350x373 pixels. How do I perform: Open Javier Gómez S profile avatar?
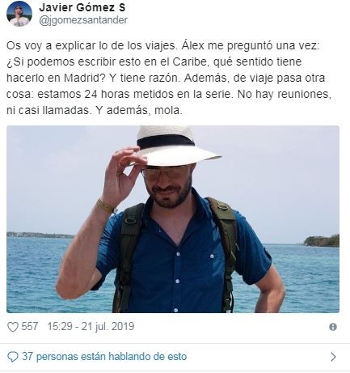click(19, 14)
